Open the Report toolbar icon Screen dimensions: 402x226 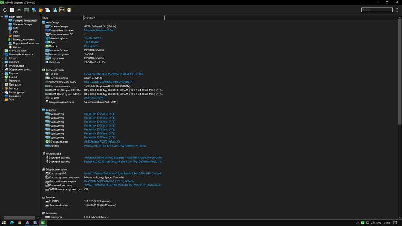pos(12,10)
